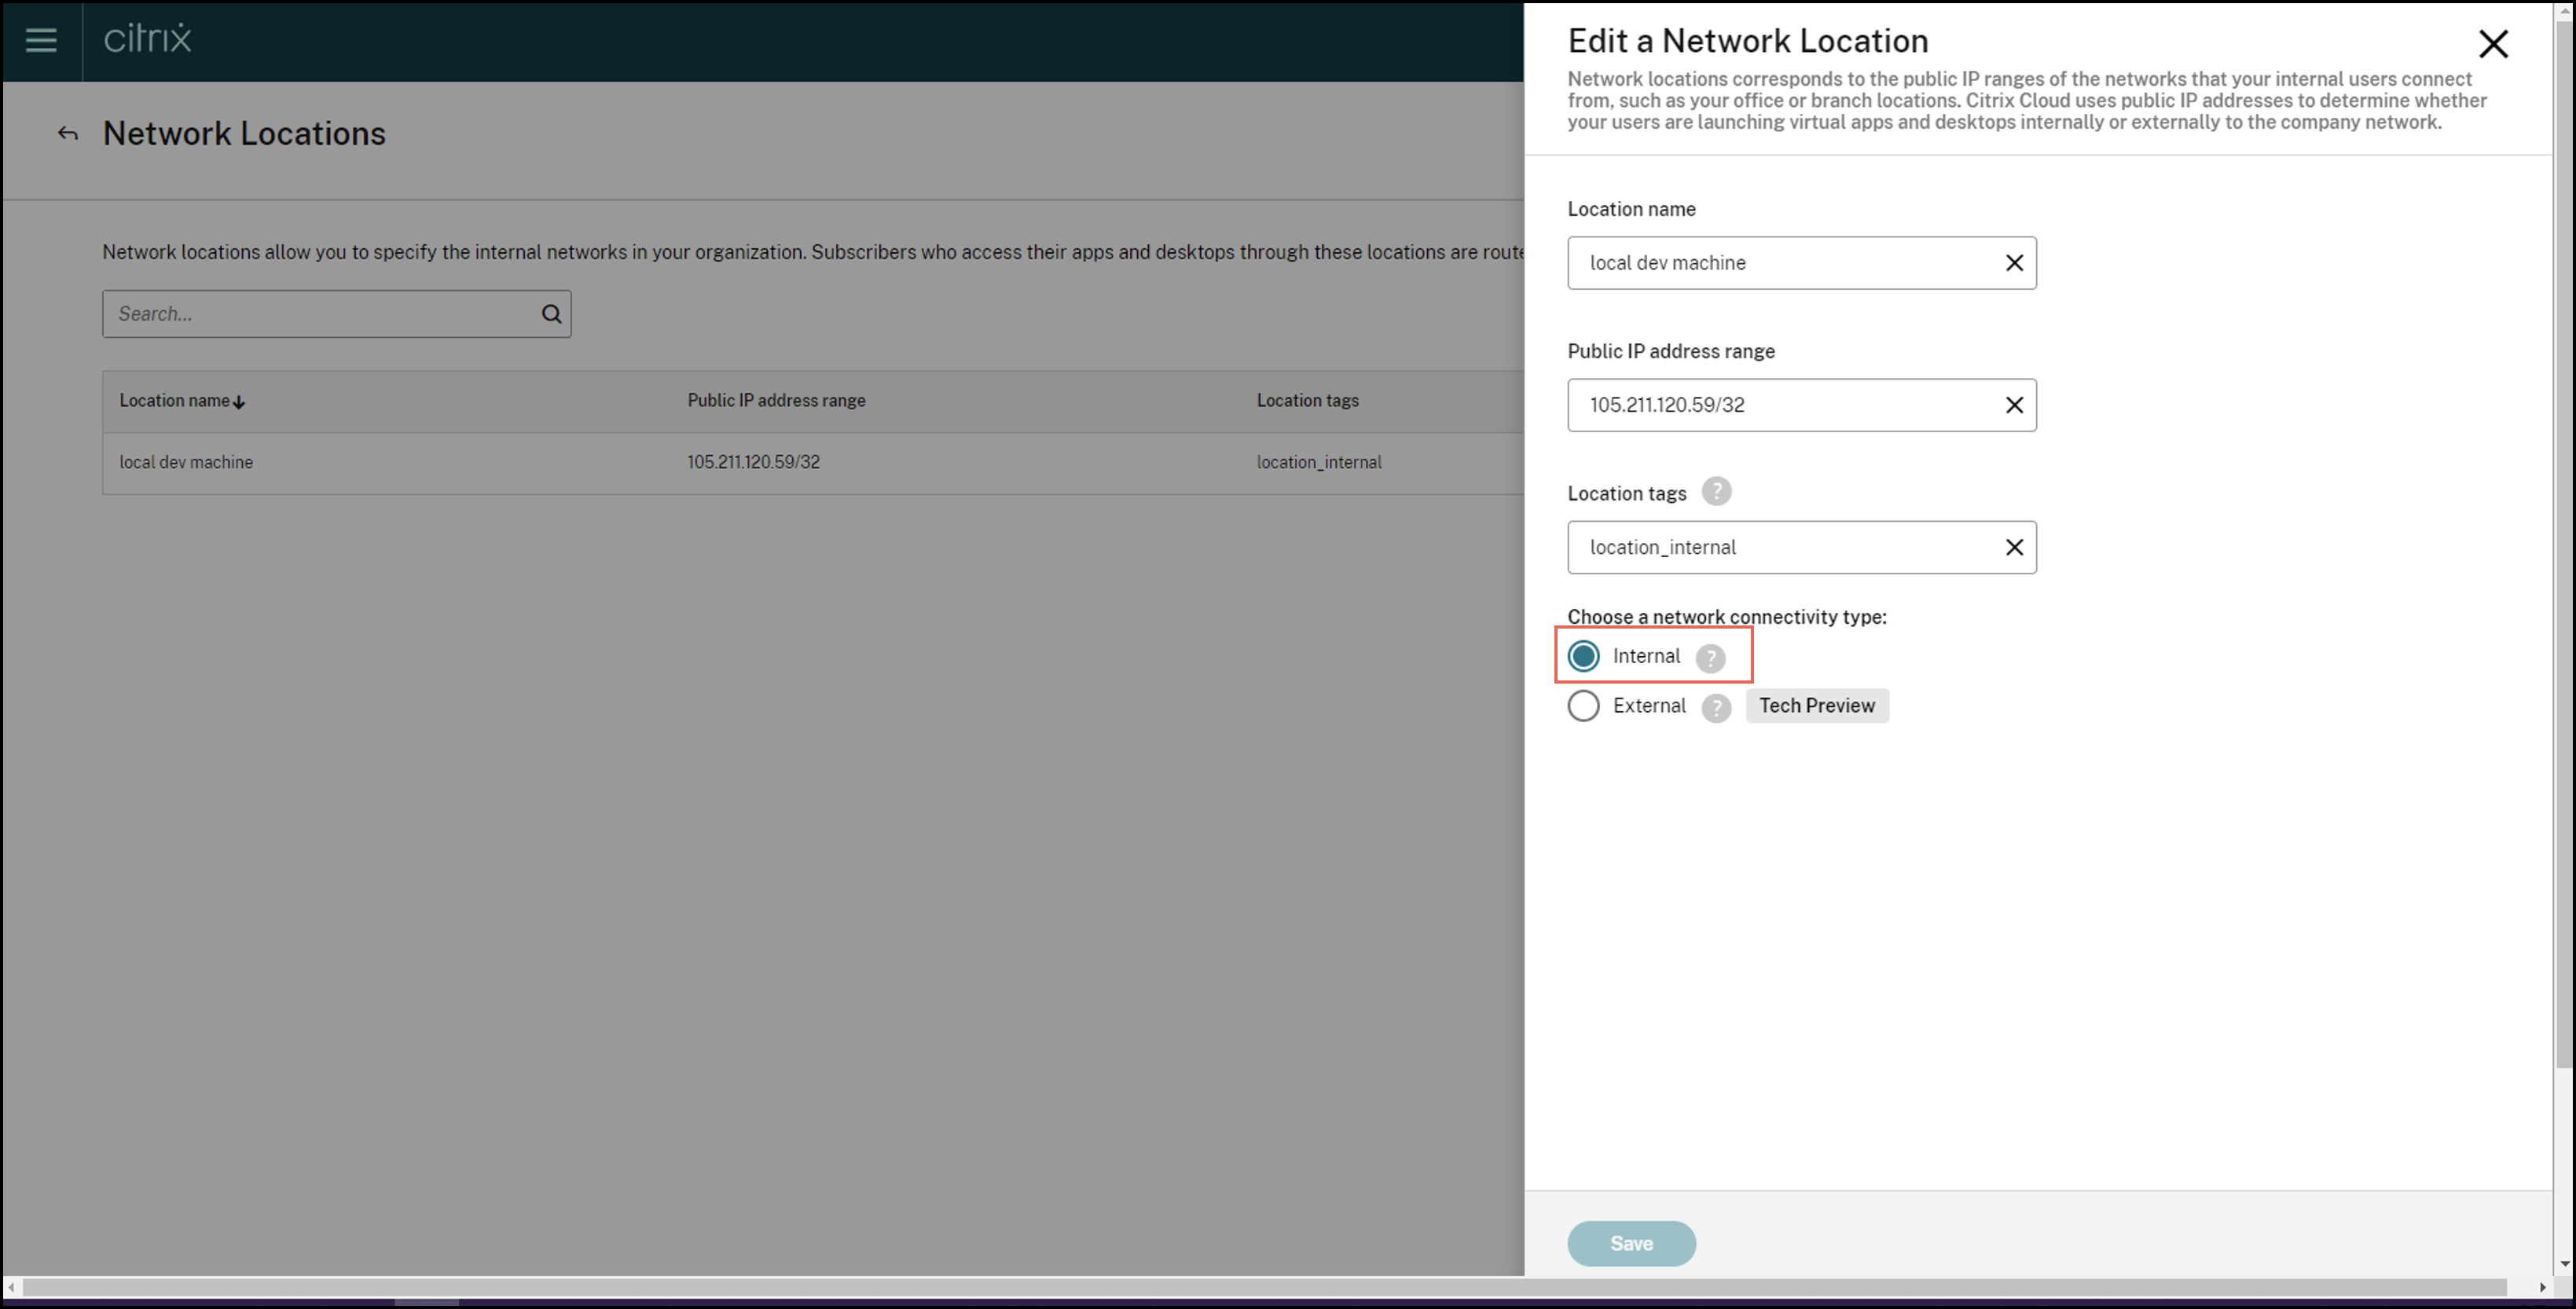The height and width of the screenshot is (1309, 2576).
Task: Open help icon next to External option
Action: (1716, 708)
